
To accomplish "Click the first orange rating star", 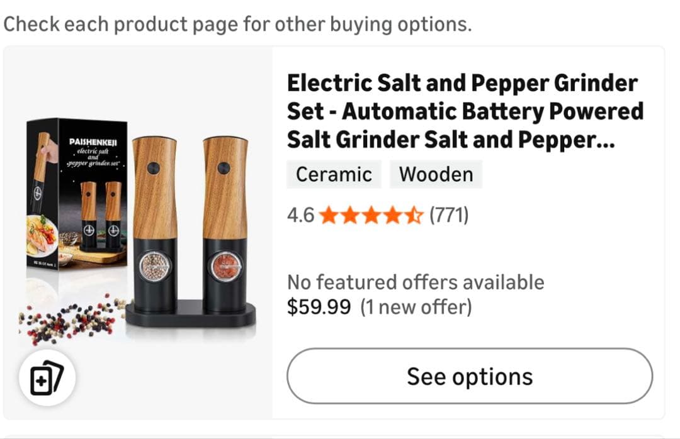I will [x=328, y=216].
